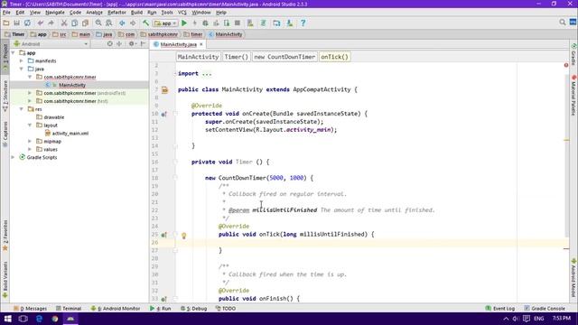Expand com.sabithpkcmnr.timer (androidTest) package

(30, 93)
